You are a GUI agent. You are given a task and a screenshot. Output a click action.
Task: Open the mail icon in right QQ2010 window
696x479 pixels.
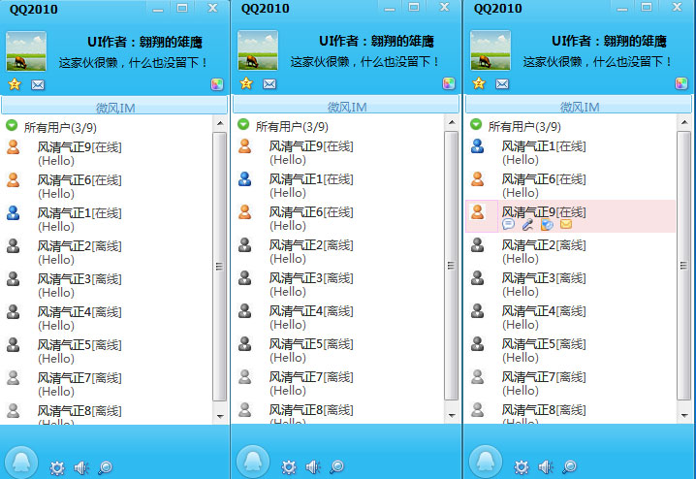502,83
